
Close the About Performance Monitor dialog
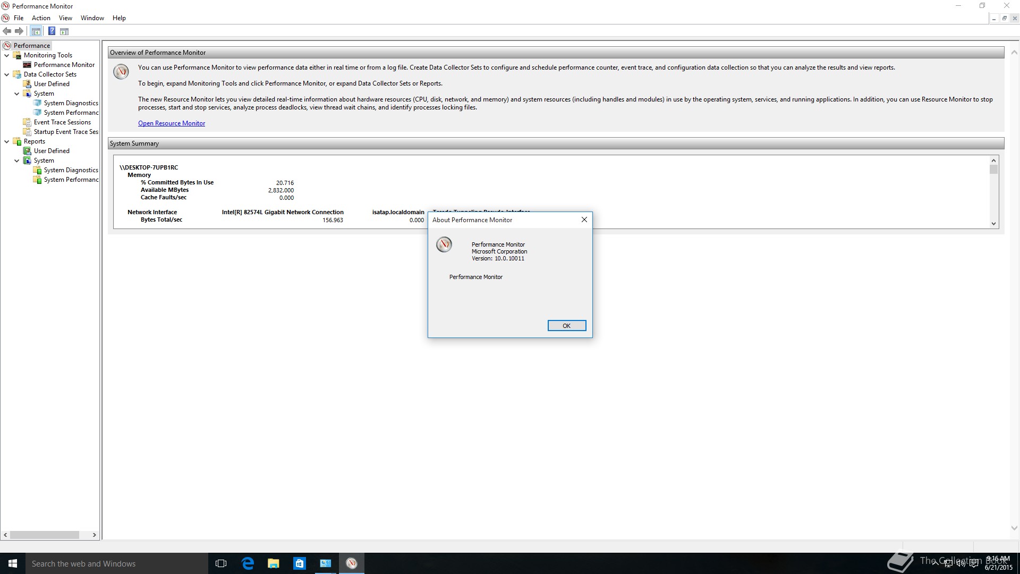(584, 220)
